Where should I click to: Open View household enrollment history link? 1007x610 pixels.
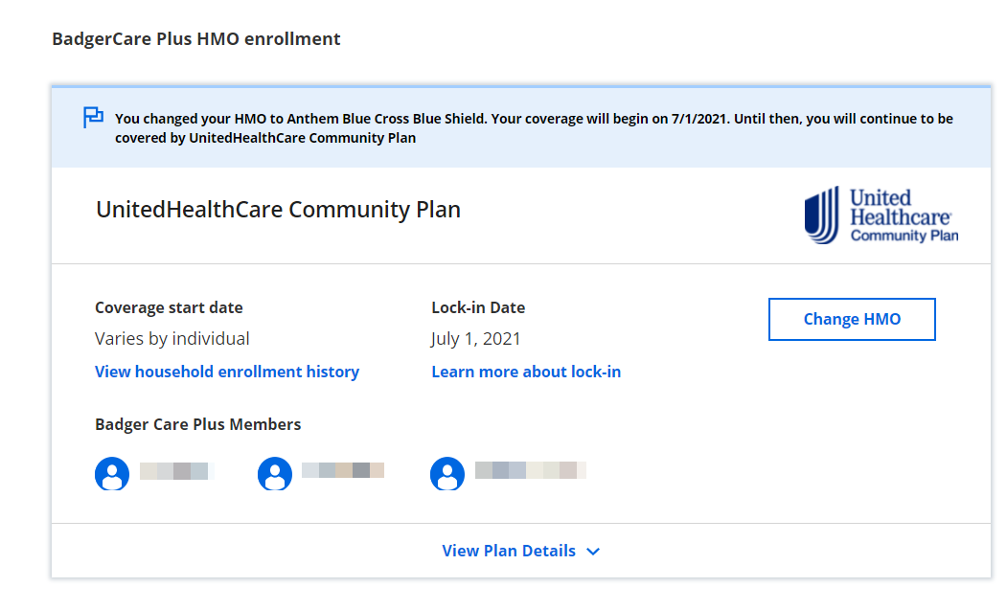tap(227, 372)
